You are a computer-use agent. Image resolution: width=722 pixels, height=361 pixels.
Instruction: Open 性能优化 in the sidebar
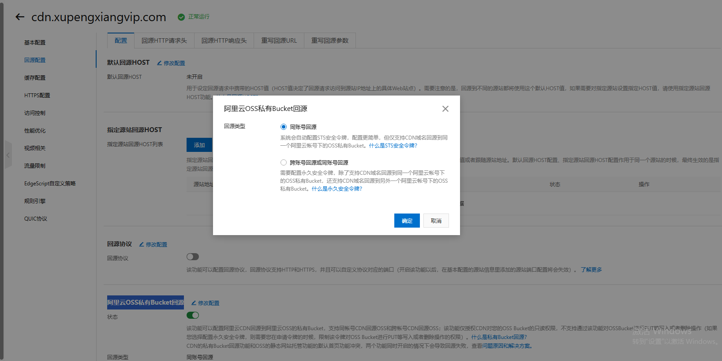[35, 131]
